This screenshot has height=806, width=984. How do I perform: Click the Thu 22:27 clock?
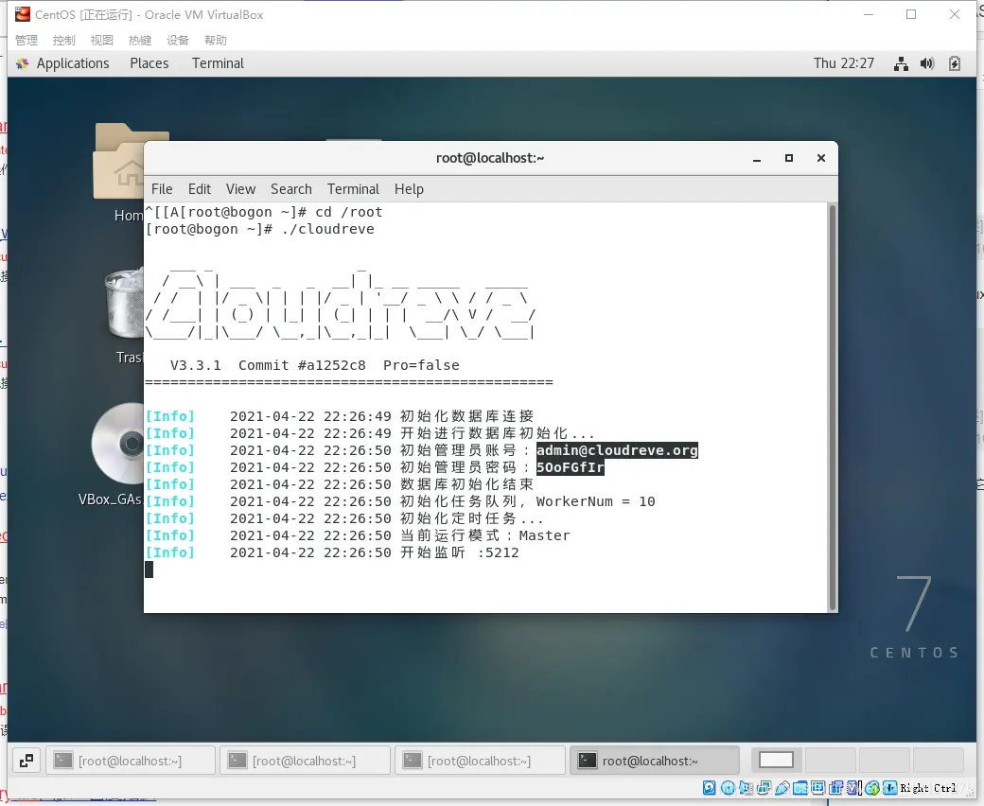pos(843,63)
